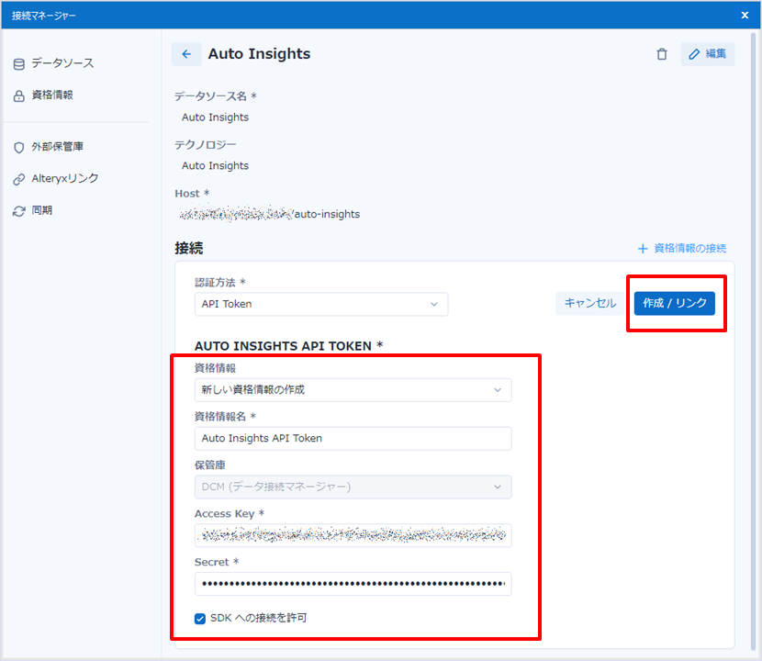Screen dimensions: 762x661
Task: Click the 作成 / リンク button
Action: tap(674, 303)
